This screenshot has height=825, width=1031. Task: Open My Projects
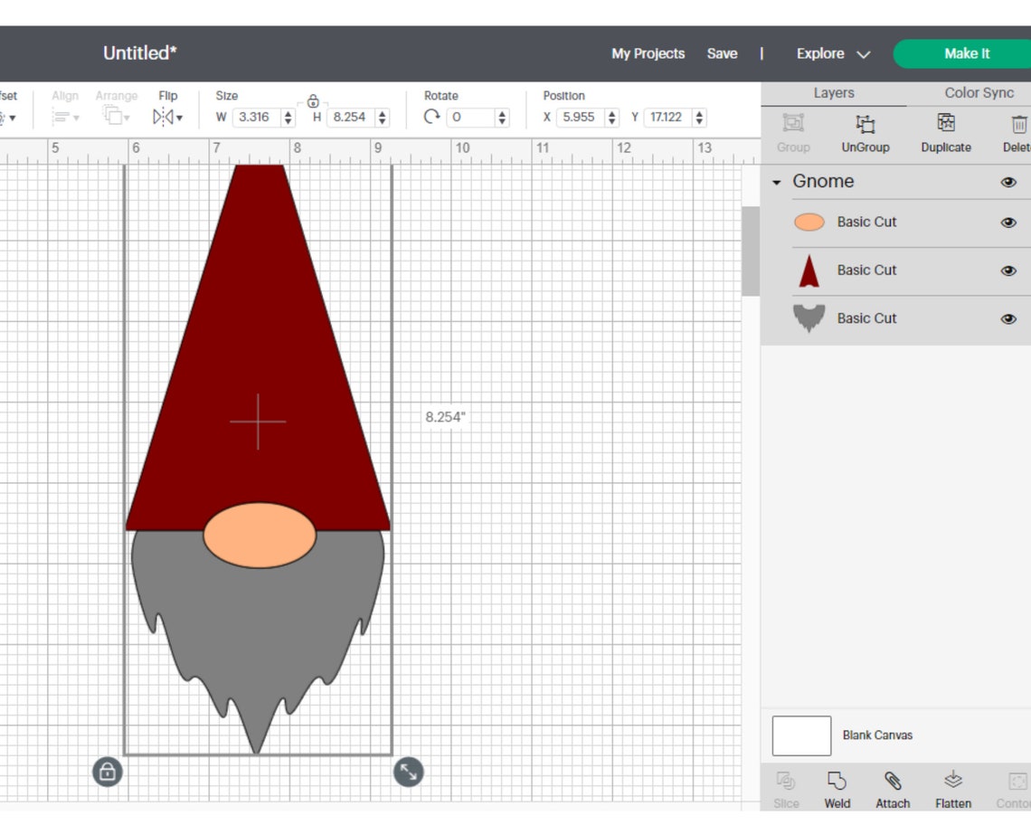click(x=648, y=53)
